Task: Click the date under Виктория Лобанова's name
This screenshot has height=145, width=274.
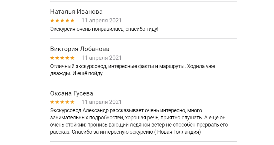Action: (101, 58)
